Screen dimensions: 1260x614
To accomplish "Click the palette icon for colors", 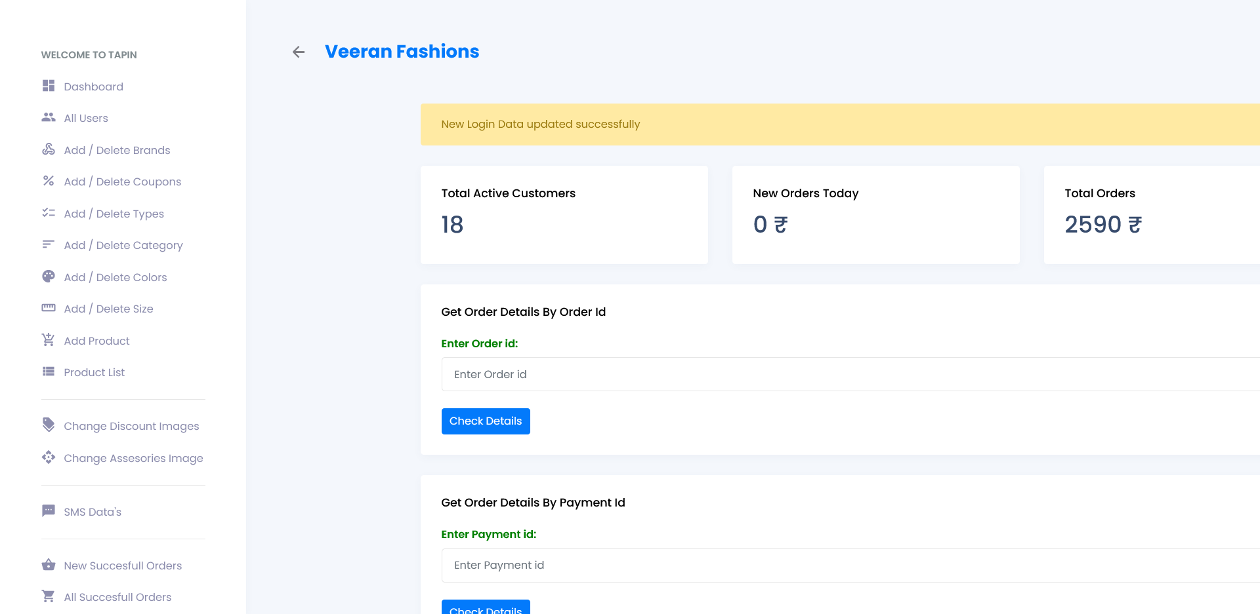I will click(x=49, y=277).
